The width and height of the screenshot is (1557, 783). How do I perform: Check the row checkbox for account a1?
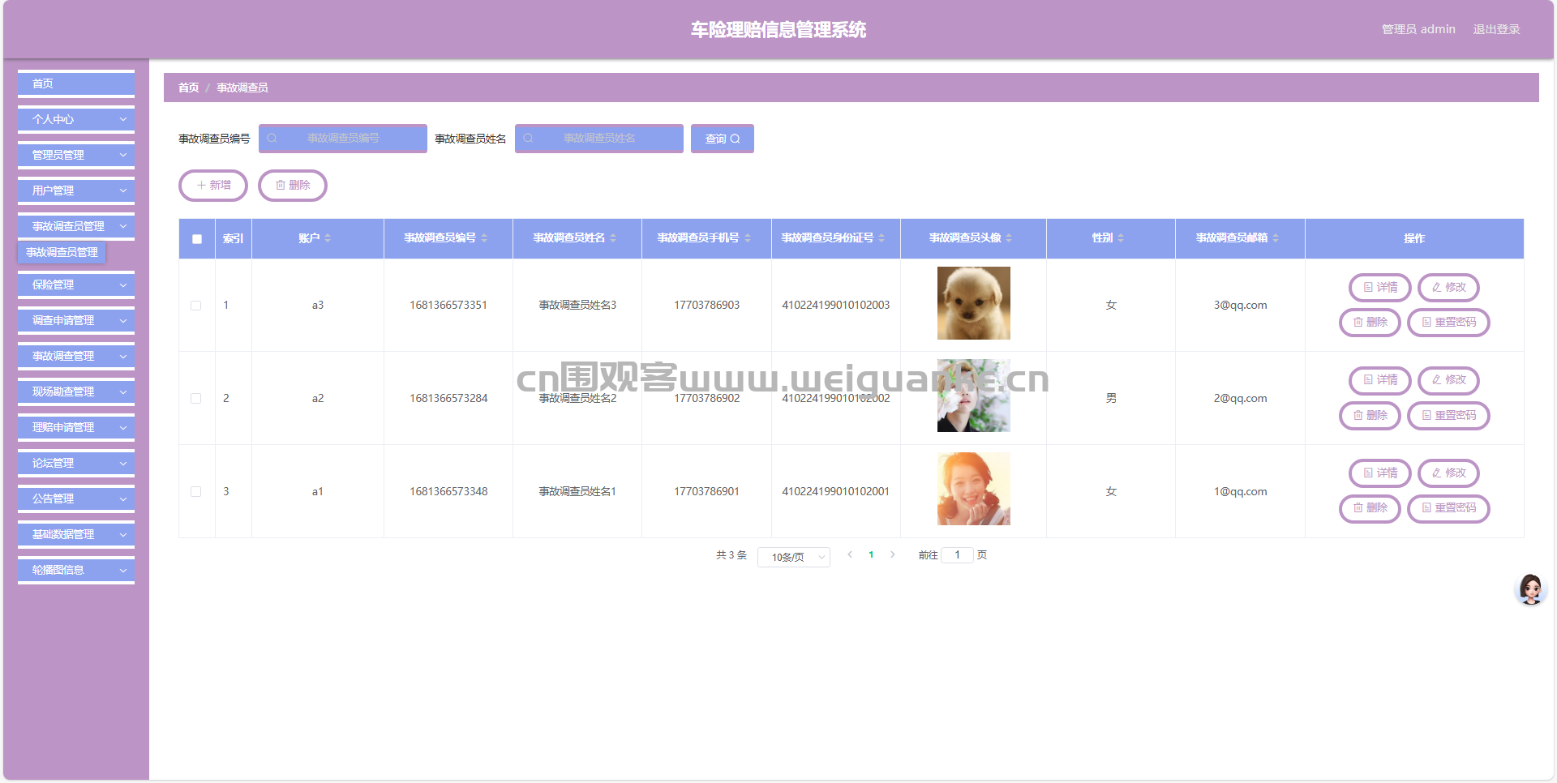(x=195, y=492)
